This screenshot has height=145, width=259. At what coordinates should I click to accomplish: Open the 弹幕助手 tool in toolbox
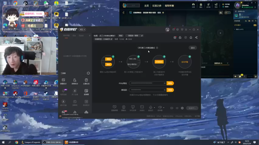(x=63, y=82)
